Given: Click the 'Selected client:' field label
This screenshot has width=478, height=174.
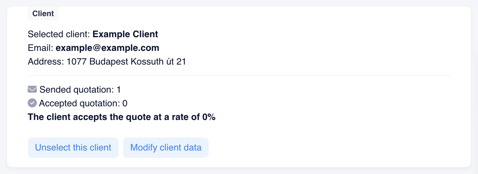Looking at the screenshot, I should 59,34.
